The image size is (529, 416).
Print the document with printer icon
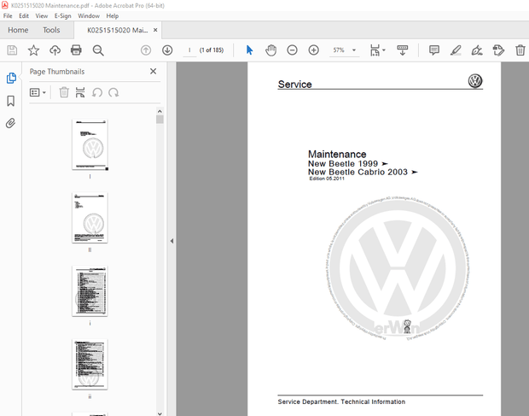point(76,50)
